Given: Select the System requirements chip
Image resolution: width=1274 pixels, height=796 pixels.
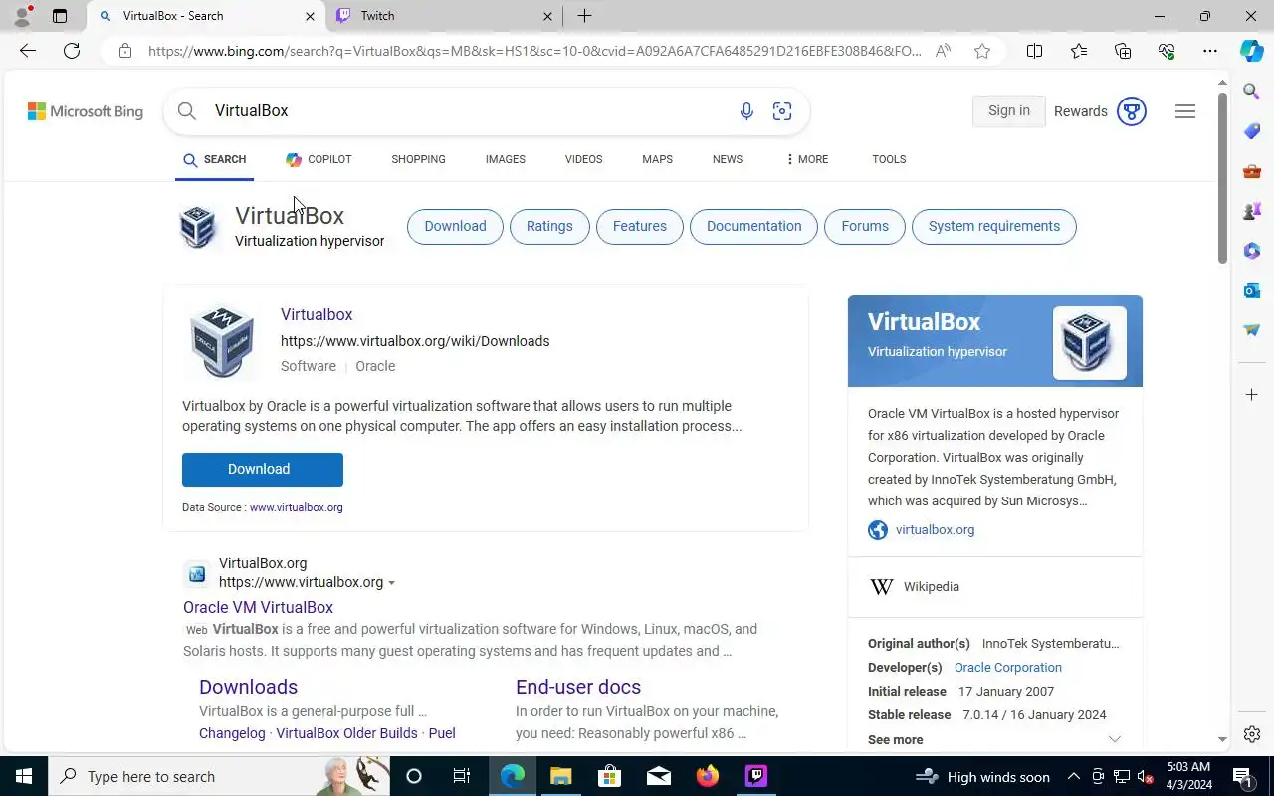Looking at the screenshot, I should [x=993, y=226].
